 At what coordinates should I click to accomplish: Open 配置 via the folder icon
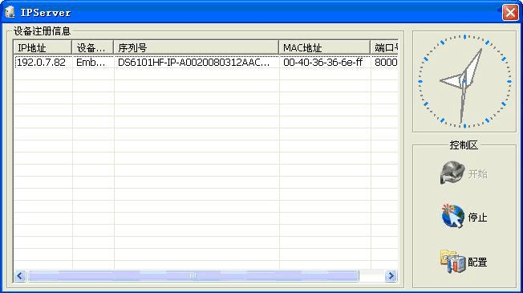[x=452, y=262]
